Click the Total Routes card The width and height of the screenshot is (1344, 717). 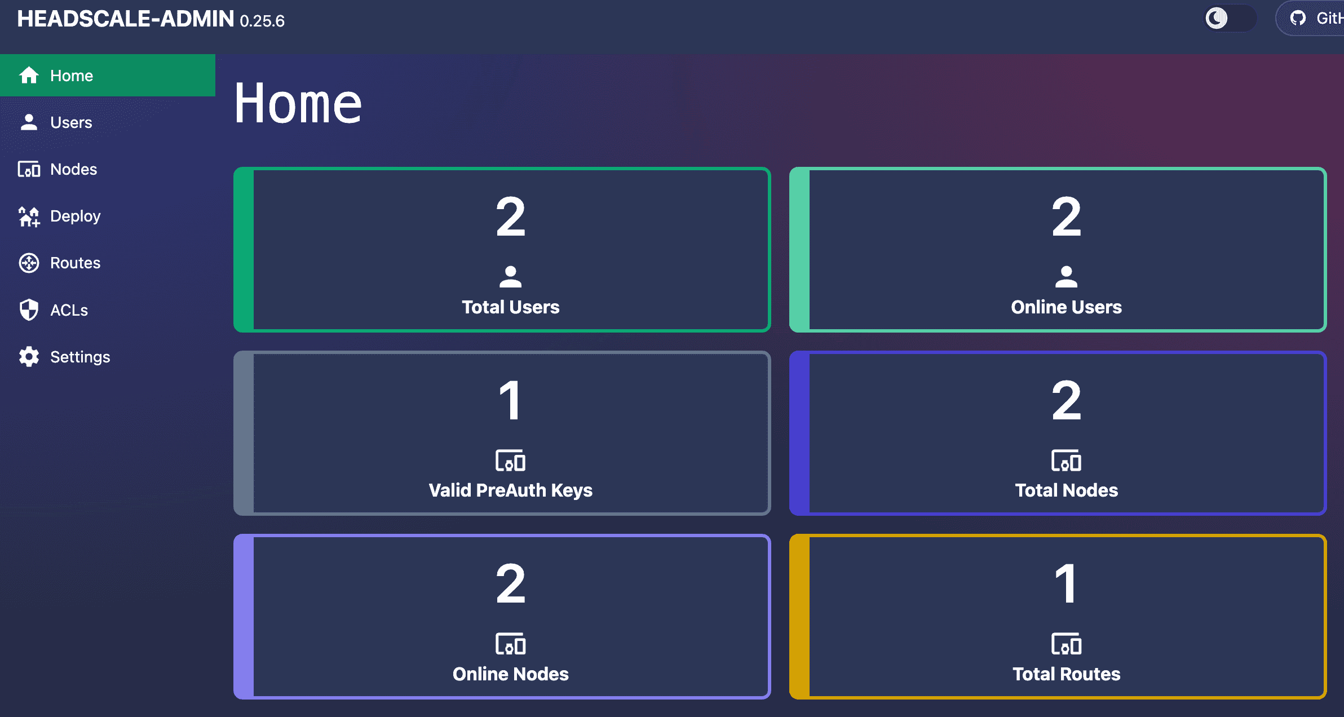point(1066,617)
